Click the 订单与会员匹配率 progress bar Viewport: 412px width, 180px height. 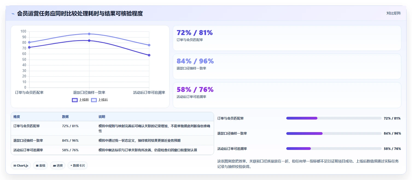(334, 118)
